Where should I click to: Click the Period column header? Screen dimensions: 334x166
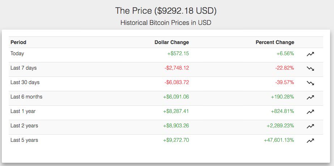click(x=18, y=42)
